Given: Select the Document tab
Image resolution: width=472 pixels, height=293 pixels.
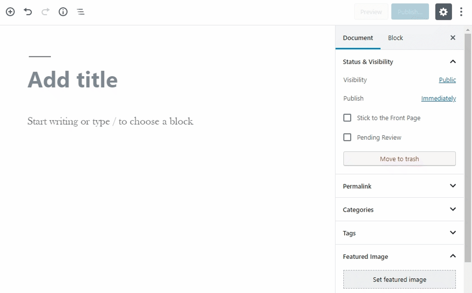Looking at the screenshot, I should [x=358, y=38].
